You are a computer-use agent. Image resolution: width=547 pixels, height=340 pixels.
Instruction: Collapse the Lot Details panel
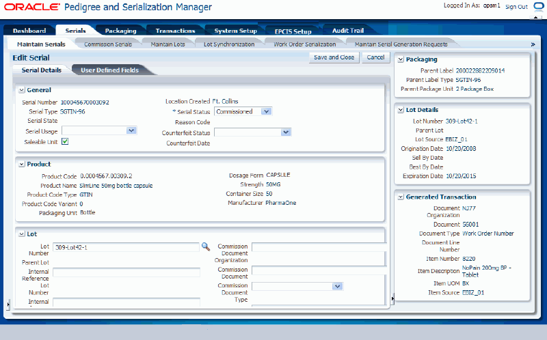click(401, 110)
